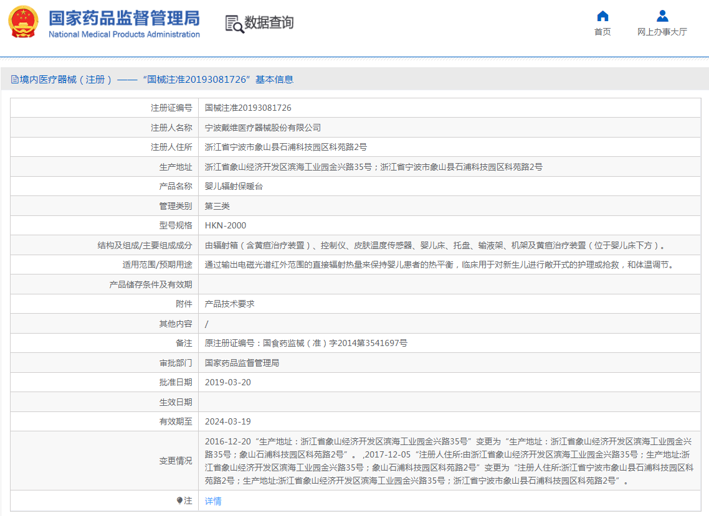Click the date 2024-03-19

[228, 421]
